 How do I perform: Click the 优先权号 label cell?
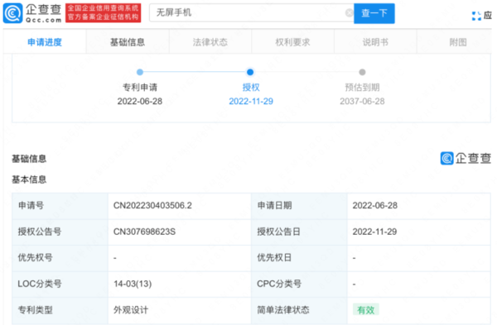60,257
